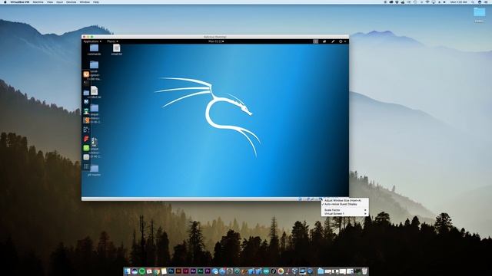Image resolution: width=492 pixels, height=276 pixels.
Task: Open the Files manager in the Kali dock
Action: click(86, 93)
